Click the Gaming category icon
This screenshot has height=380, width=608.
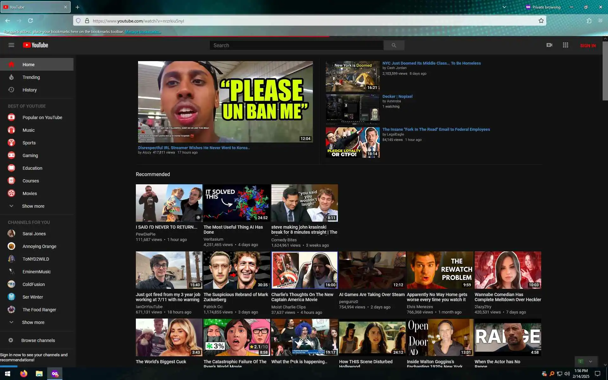(x=11, y=155)
